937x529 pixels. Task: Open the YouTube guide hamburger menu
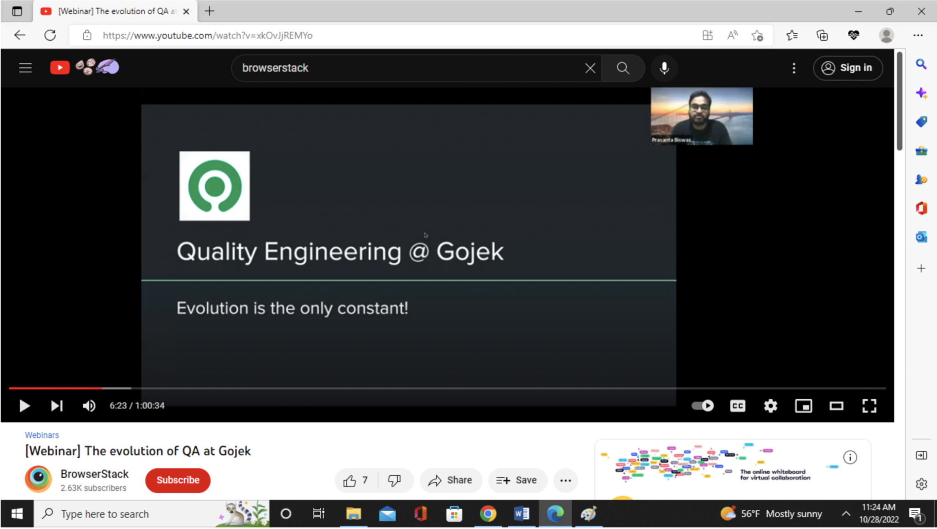[x=25, y=67]
